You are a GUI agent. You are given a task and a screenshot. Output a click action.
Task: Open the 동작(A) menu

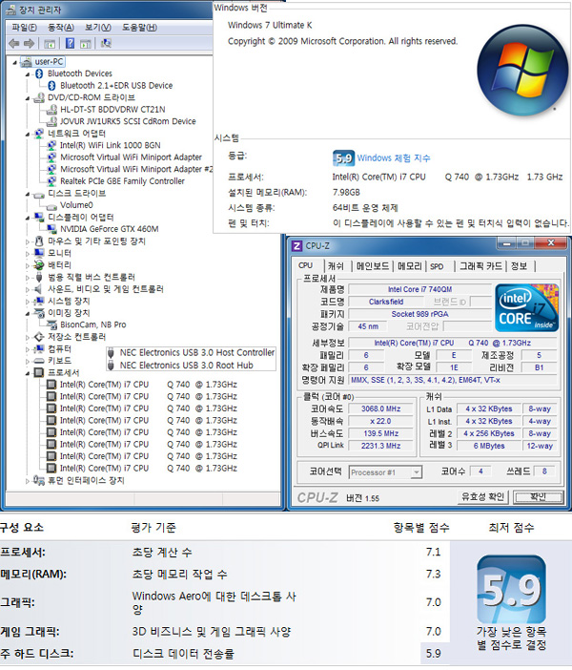(61, 28)
